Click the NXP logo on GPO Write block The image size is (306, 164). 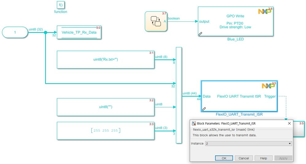point(264,11)
